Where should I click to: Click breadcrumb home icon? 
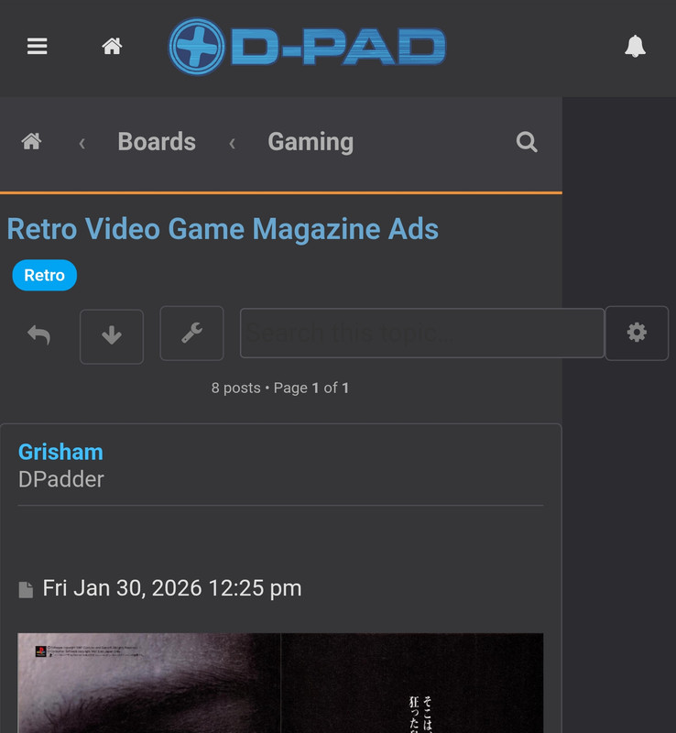coord(31,141)
